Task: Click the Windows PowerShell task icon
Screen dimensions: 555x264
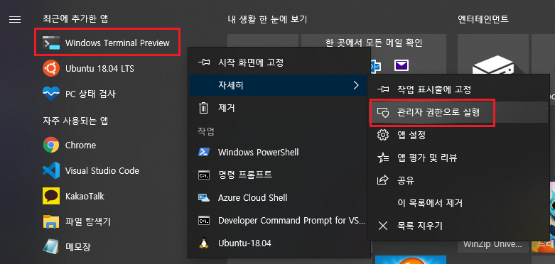Action: coord(203,153)
